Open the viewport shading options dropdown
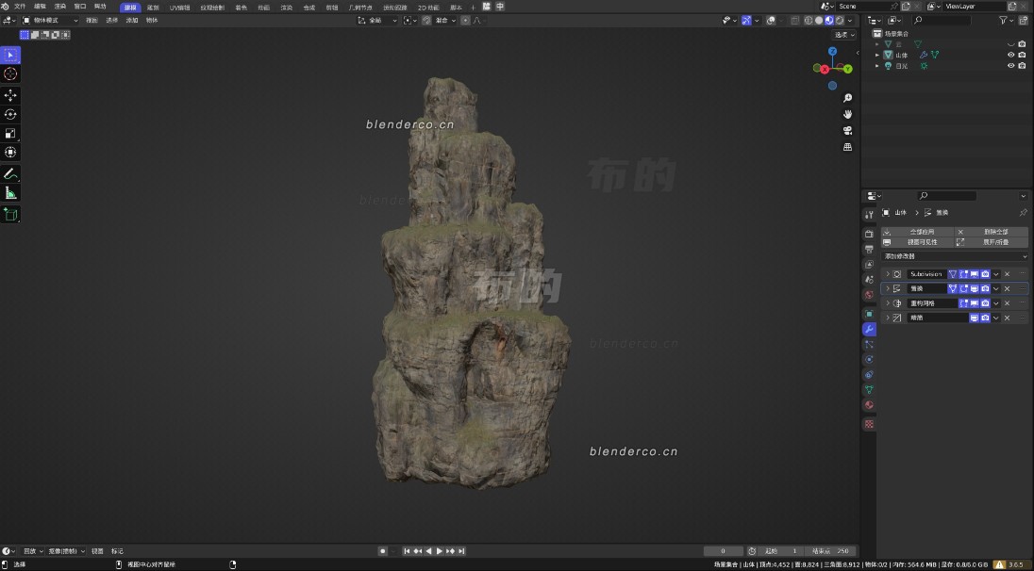1034x571 pixels. click(x=850, y=21)
